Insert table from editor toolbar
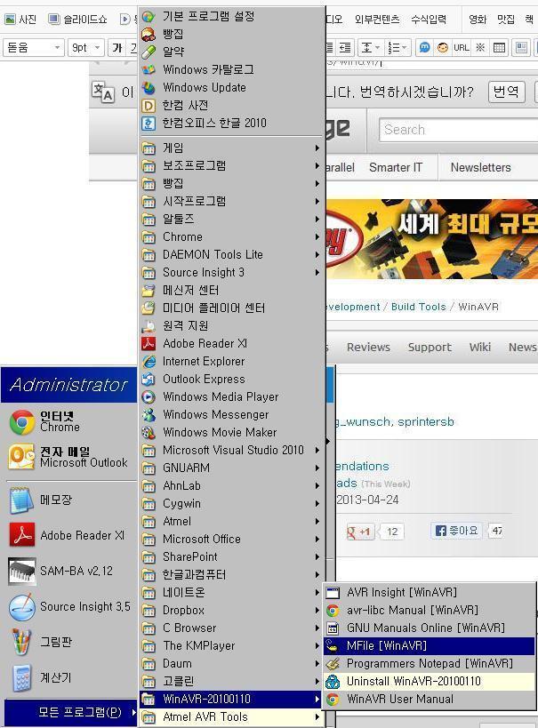The height and width of the screenshot is (728, 538). pyautogui.click(x=500, y=47)
